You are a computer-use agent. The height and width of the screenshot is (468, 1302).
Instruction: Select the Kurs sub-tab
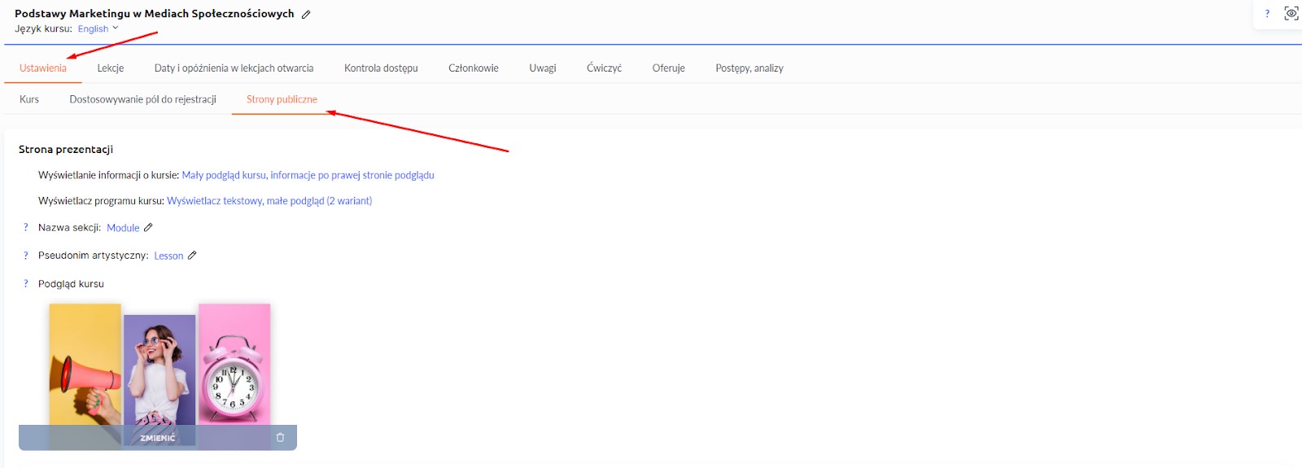pyautogui.click(x=29, y=99)
